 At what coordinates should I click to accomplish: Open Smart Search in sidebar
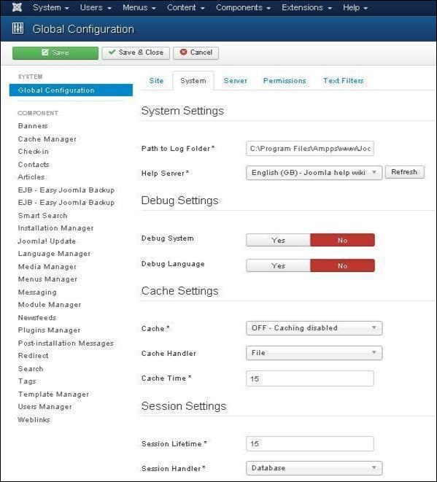(42, 216)
